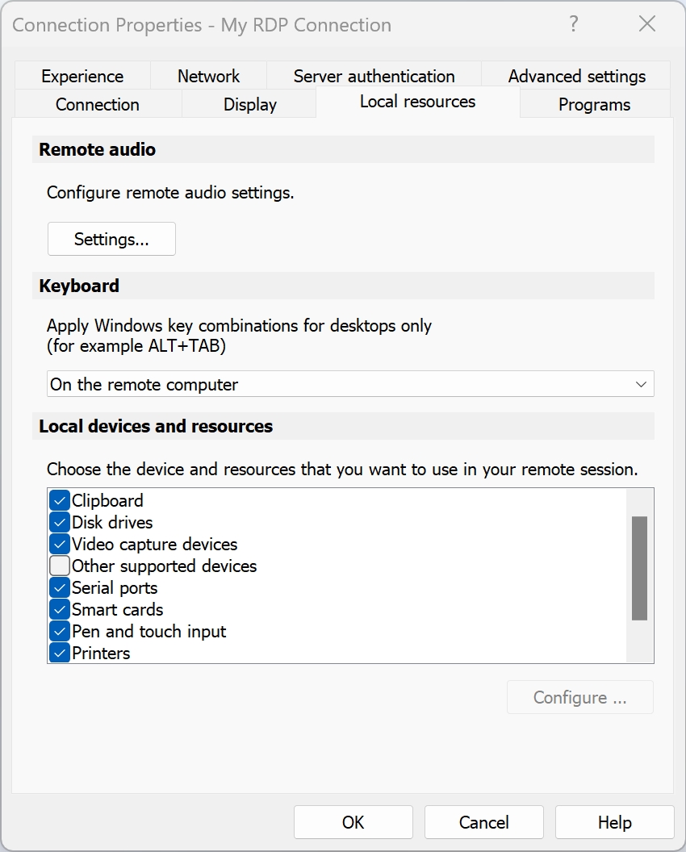The height and width of the screenshot is (852, 686).
Task: Disable Pen and touch input
Action: pos(60,631)
